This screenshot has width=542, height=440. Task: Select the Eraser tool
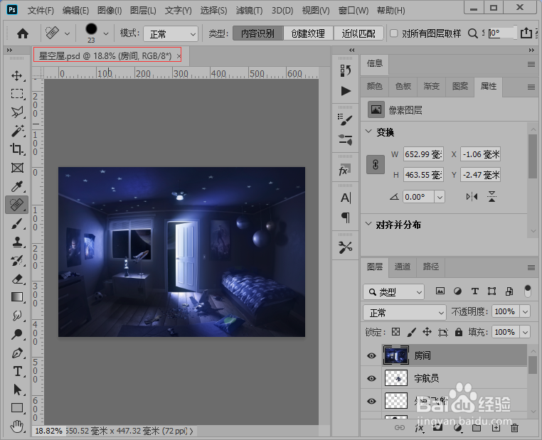(17, 279)
